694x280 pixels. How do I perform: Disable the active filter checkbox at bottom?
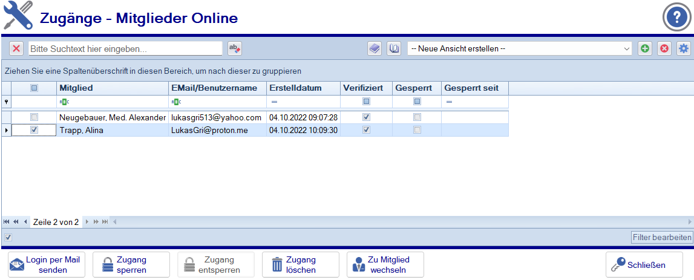[8, 237]
